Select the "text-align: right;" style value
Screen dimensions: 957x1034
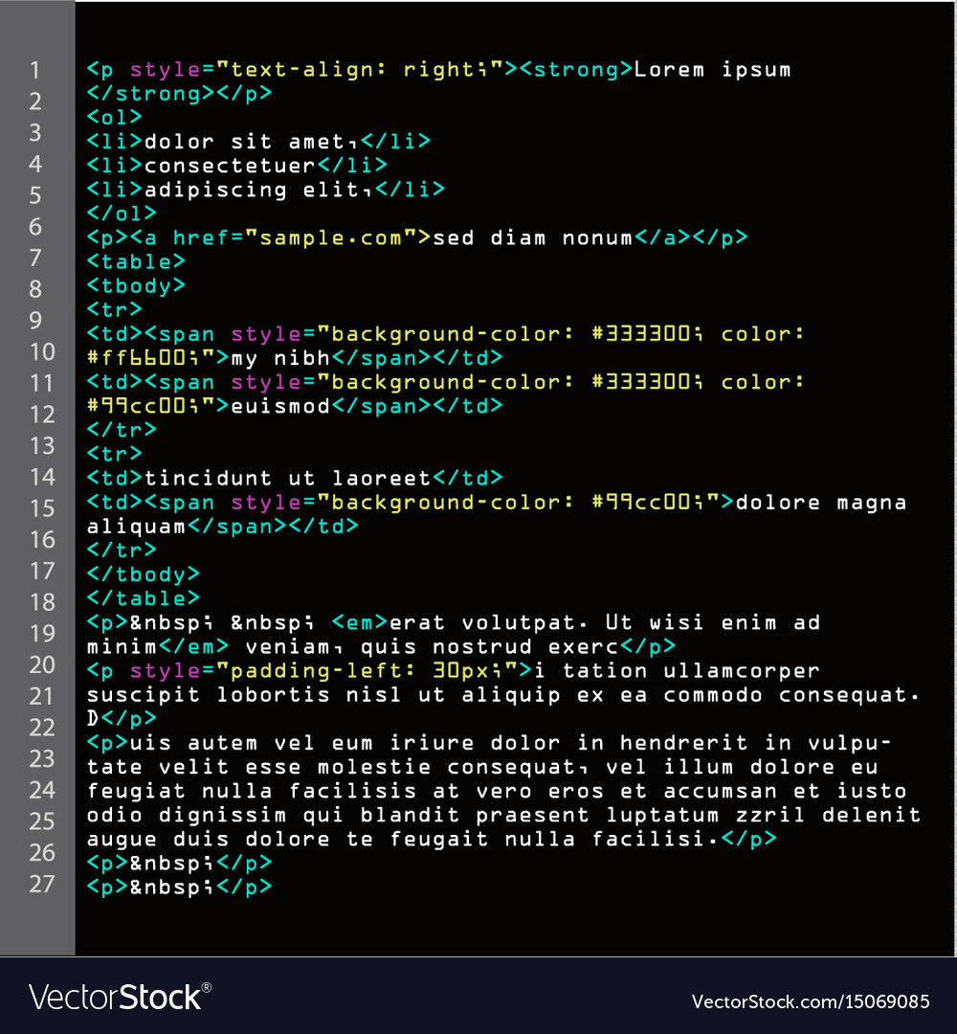[x=359, y=69]
